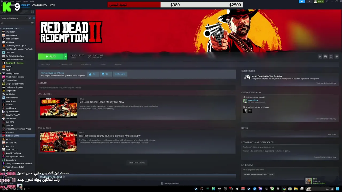Image resolution: width=342 pixels, height=192 pixels.
Task: Toggle the ready-to-play filter icon
Action: pyautogui.click(x=33, y=18)
